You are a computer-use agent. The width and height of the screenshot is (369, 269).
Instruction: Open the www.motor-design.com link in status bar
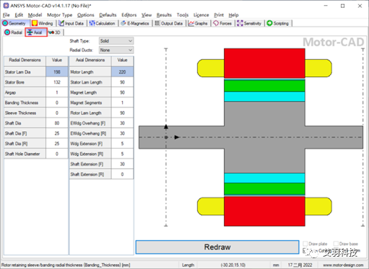pyautogui.click(x=343, y=265)
